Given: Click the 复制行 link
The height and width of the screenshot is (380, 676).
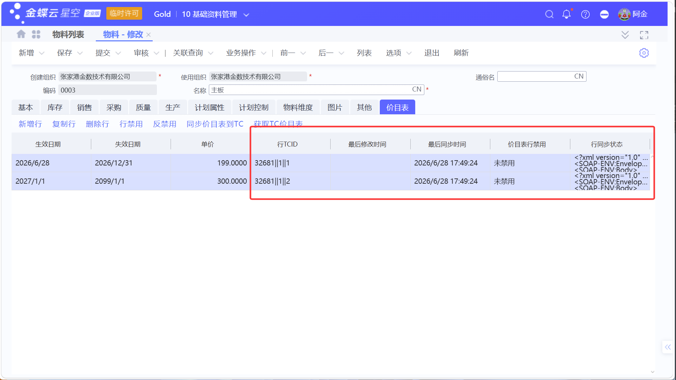Looking at the screenshot, I should [64, 124].
